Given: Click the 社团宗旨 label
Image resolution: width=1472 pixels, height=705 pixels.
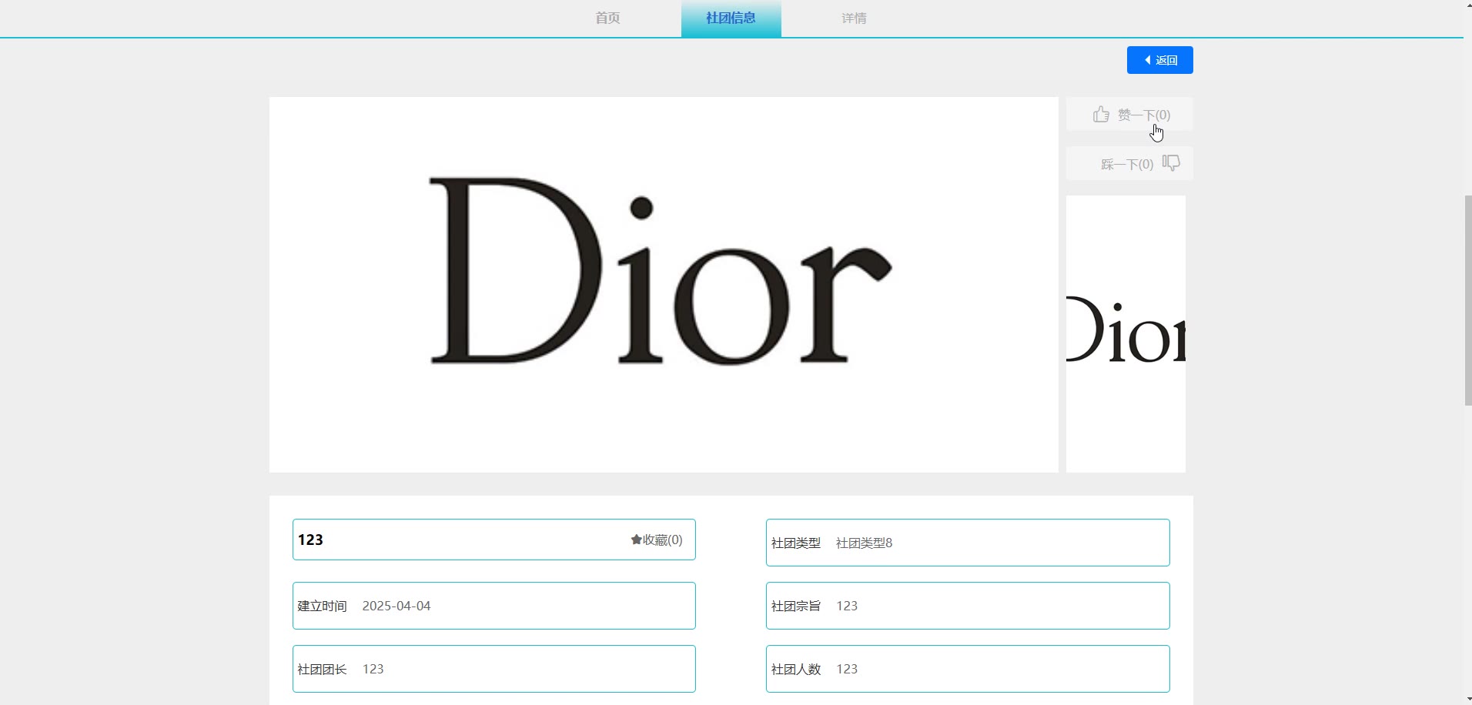Looking at the screenshot, I should pos(796,606).
